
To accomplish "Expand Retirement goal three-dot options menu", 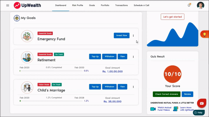I will [133, 57].
